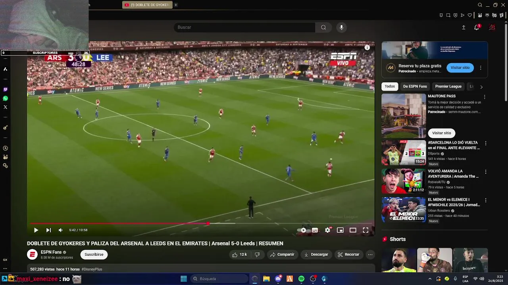Open sidebar settings gear
508x285 pixels.
point(5,165)
